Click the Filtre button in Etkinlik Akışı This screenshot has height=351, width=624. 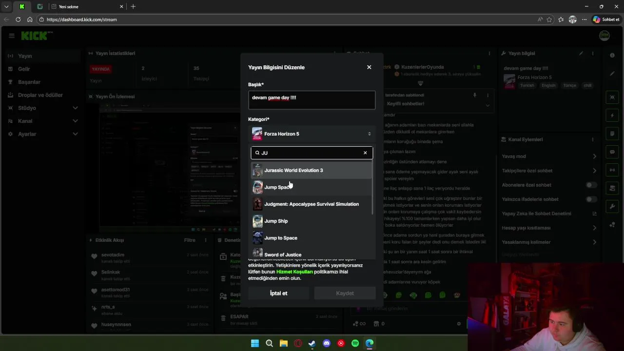click(x=189, y=240)
